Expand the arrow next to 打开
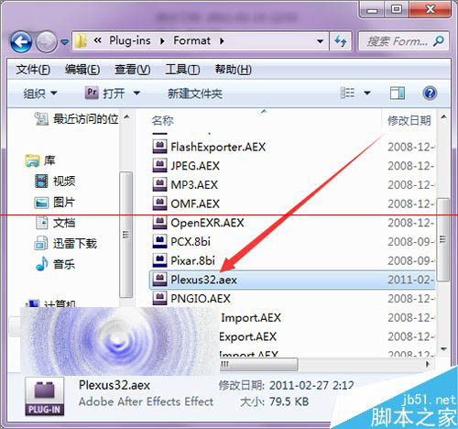This screenshot has width=458, height=429. 136,93
